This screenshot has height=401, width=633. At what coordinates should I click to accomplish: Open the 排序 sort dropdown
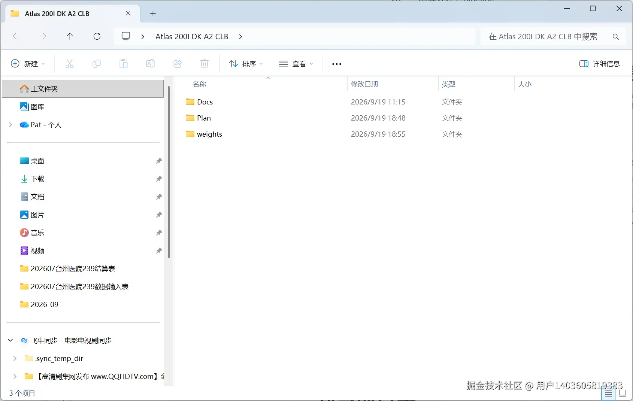click(x=246, y=64)
